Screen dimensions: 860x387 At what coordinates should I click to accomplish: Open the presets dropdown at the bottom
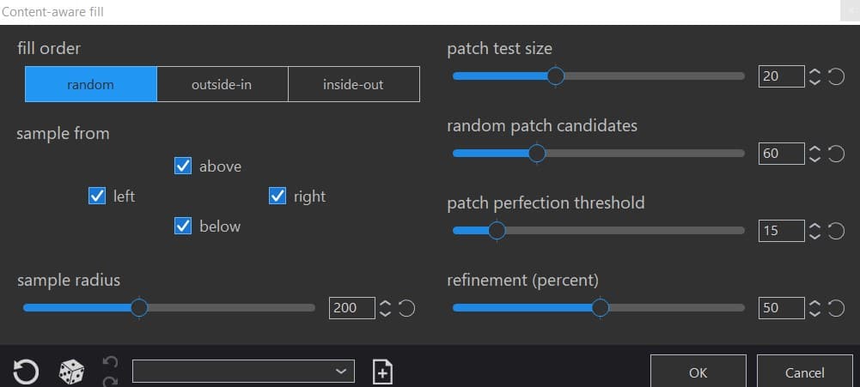(x=243, y=371)
